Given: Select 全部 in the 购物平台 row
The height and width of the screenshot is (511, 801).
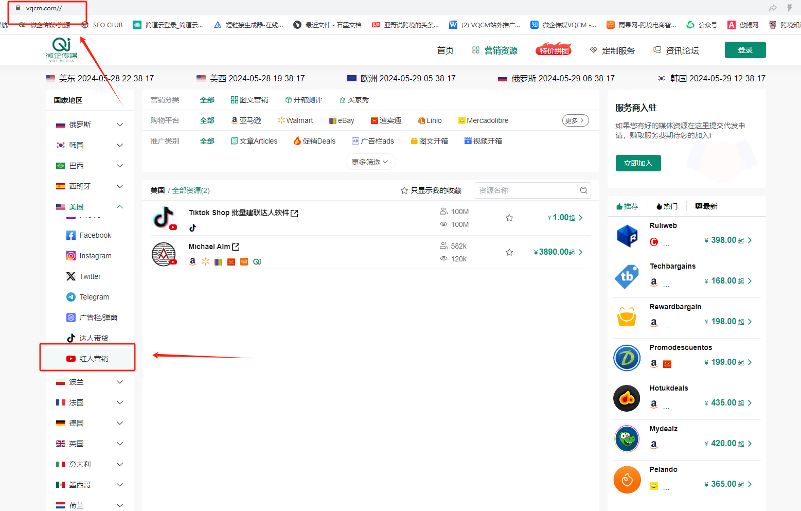Looking at the screenshot, I should click(207, 120).
